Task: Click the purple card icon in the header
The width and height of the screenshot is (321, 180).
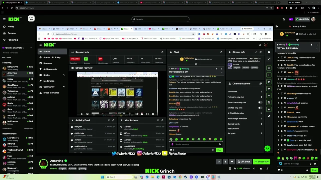Action: tap(291, 19)
